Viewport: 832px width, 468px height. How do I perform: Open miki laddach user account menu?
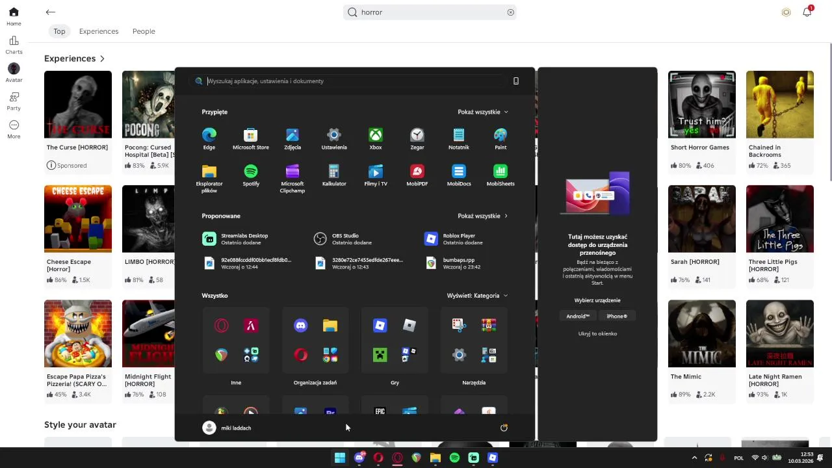coord(227,428)
